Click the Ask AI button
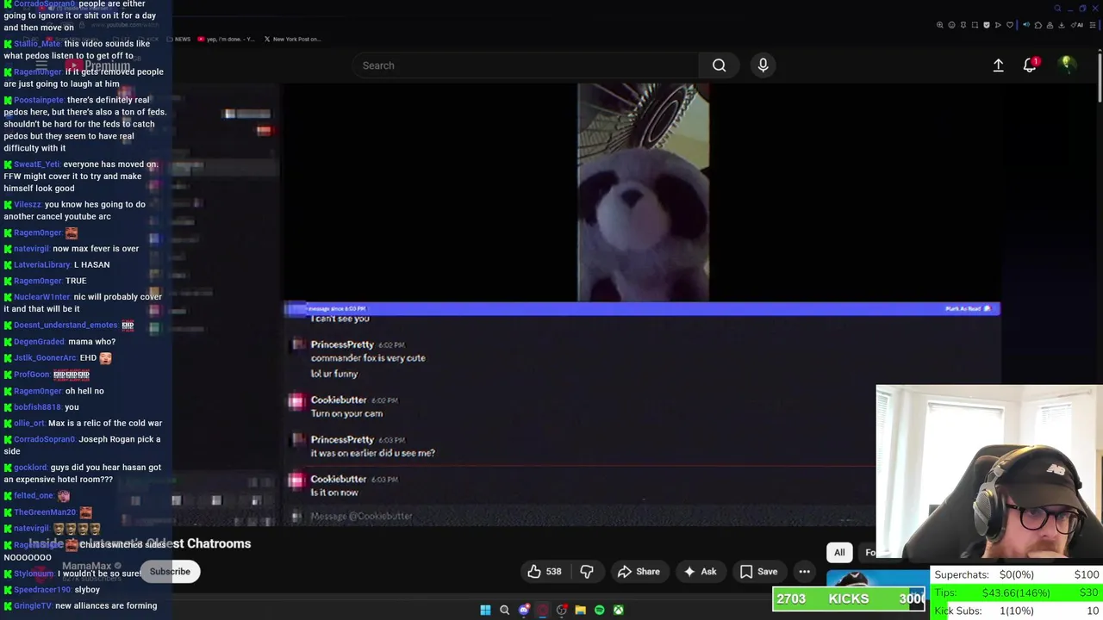Viewport: 1103px width, 620px height. click(x=700, y=571)
